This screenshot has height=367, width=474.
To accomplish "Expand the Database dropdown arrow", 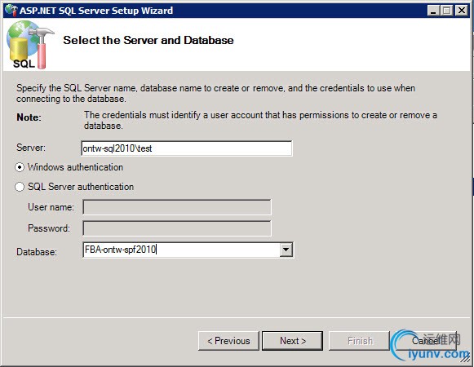I will point(286,250).
